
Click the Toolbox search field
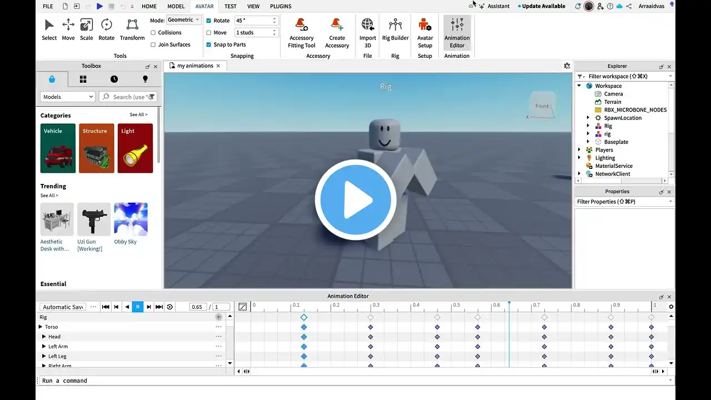128,97
